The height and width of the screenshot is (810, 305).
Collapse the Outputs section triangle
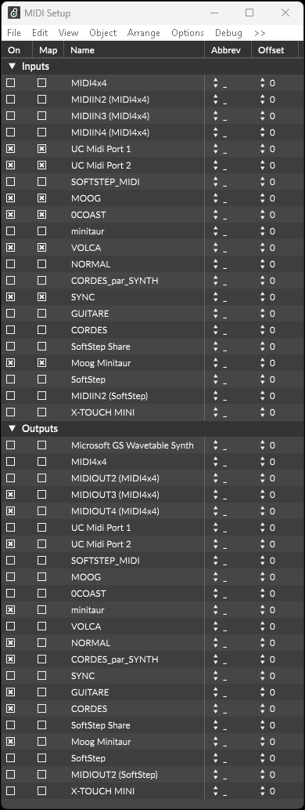click(x=12, y=429)
